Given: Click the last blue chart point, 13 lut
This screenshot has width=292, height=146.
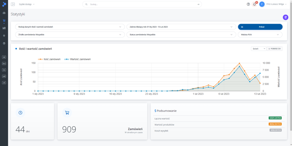Looking at the screenshot, I should coord(260,73).
